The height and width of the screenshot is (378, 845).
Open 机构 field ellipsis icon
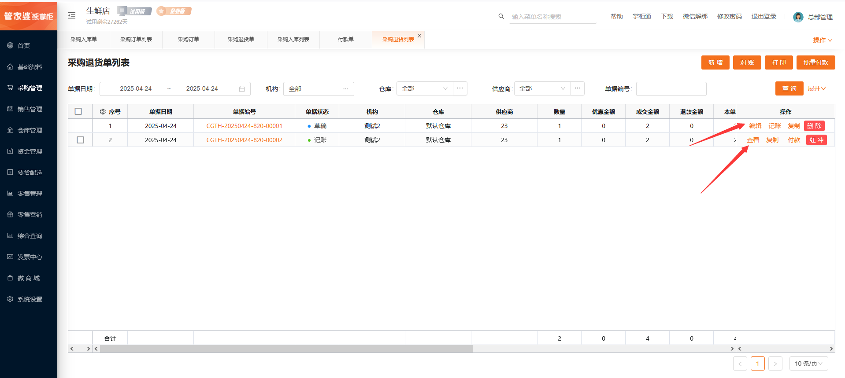pyautogui.click(x=346, y=89)
